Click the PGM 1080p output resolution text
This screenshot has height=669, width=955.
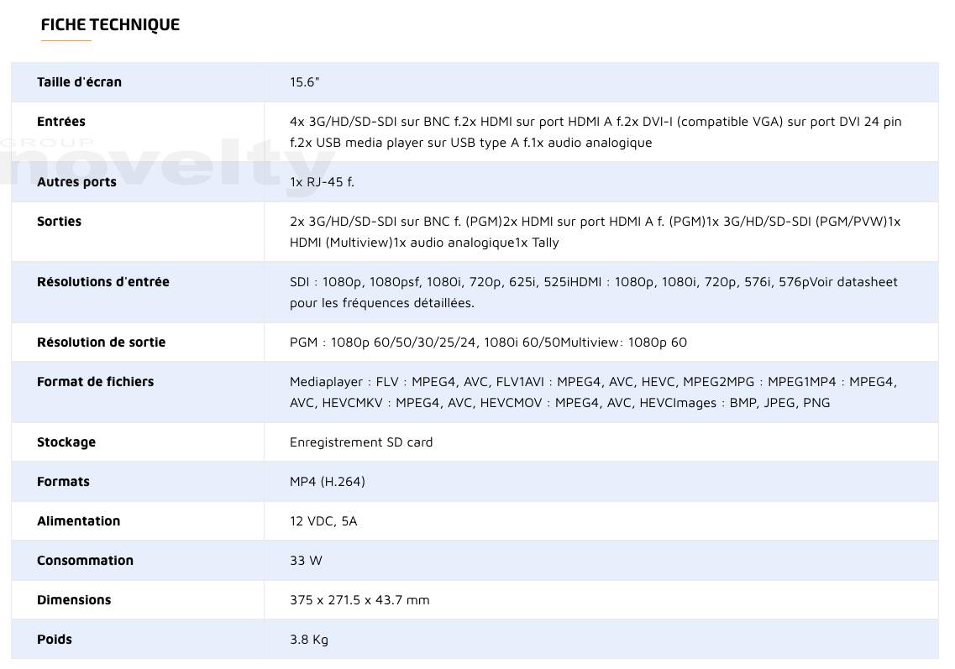(488, 342)
